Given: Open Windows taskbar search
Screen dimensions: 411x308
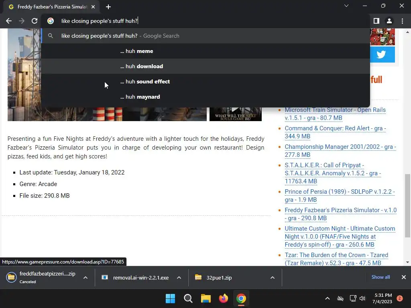Looking at the screenshot, I should tap(188, 298).
